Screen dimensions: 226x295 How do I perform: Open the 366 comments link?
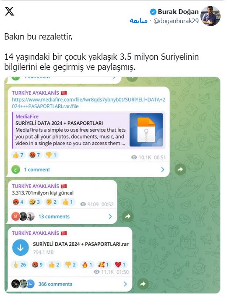(x=55, y=284)
